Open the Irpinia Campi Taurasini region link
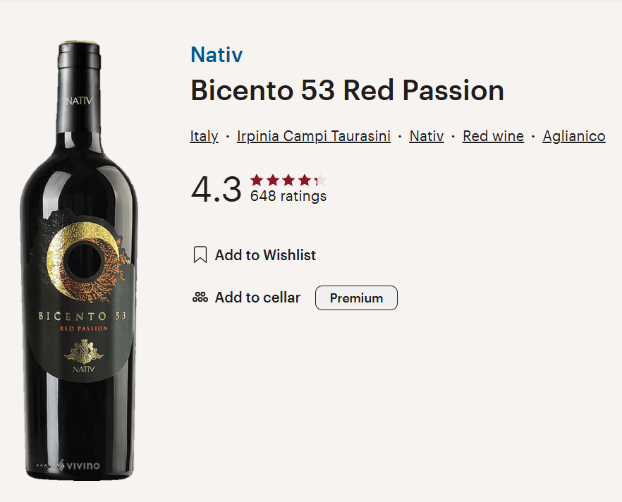The image size is (622, 502). coord(313,136)
